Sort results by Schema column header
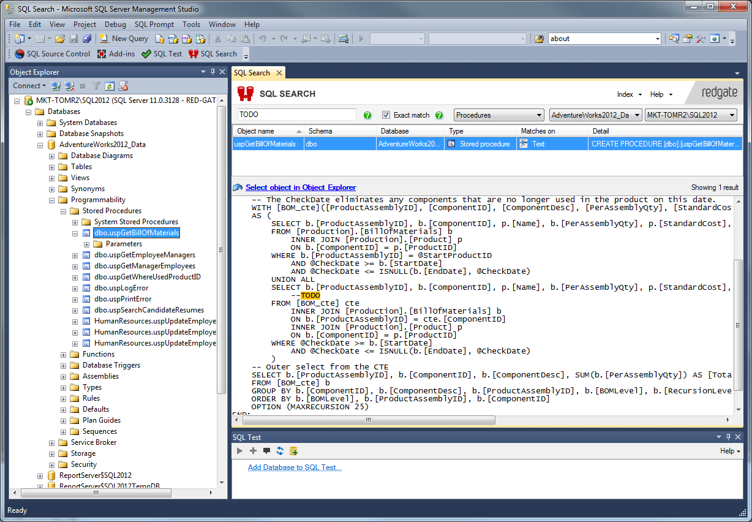Screen dimensions: 752x522 [340, 131]
